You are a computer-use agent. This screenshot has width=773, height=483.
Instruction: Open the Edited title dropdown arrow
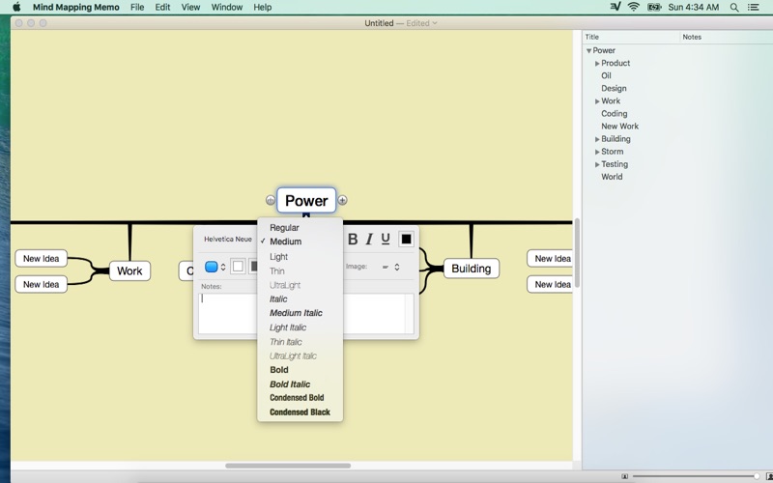coord(434,23)
